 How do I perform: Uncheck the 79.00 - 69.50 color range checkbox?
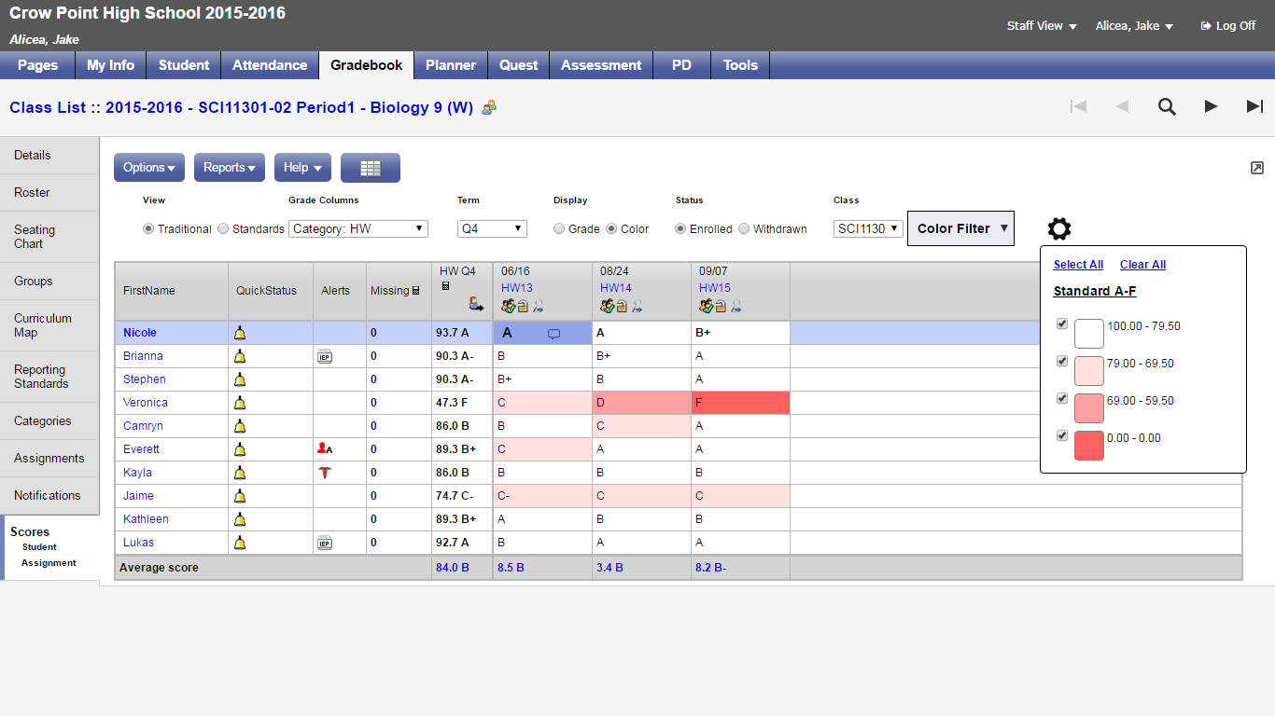pyautogui.click(x=1061, y=361)
